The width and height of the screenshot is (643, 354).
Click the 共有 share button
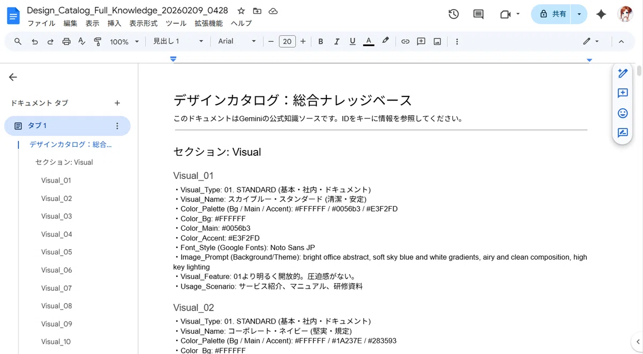pyautogui.click(x=552, y=14)
